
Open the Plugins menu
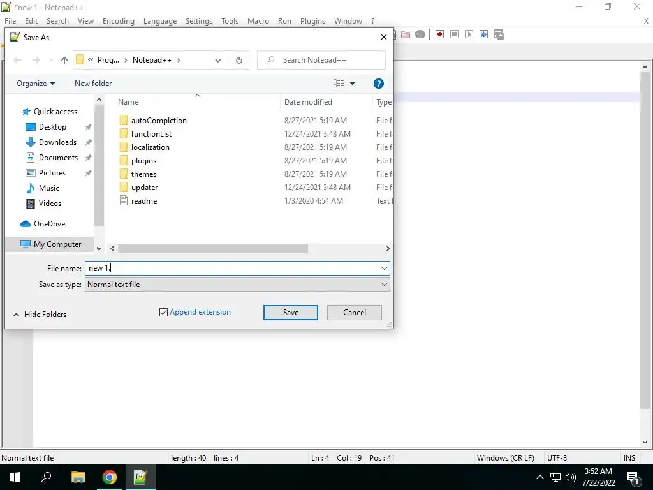click(312, 21)
